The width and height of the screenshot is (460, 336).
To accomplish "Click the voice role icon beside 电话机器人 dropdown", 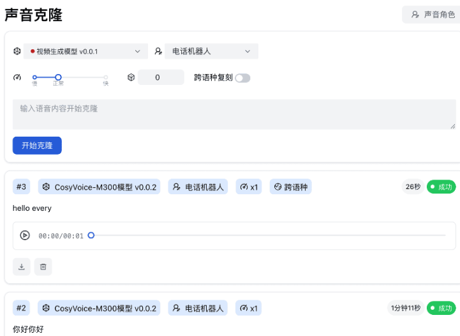I will [158, 51].
